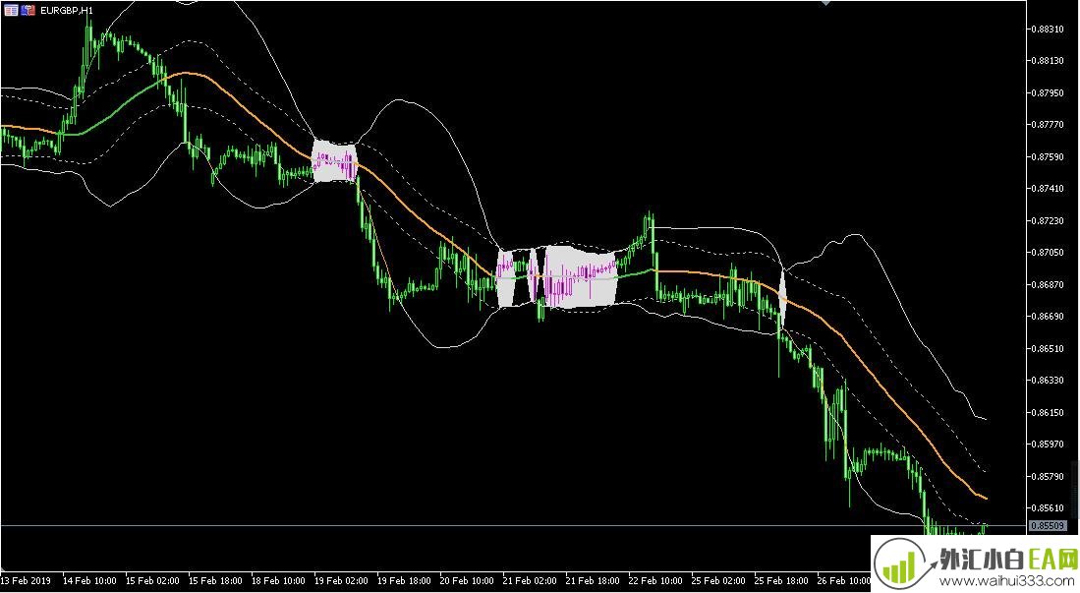Open the One Click Trading panel icon
Image resolution: width=1080 pixels, height=593 pixels.
28,11
